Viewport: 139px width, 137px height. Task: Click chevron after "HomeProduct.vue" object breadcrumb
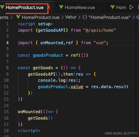[134, 17]
